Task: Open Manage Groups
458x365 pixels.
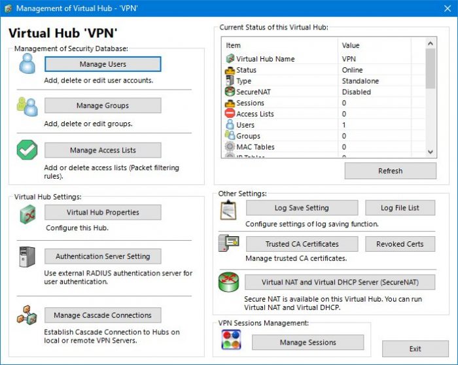Action: coord(103,105)
